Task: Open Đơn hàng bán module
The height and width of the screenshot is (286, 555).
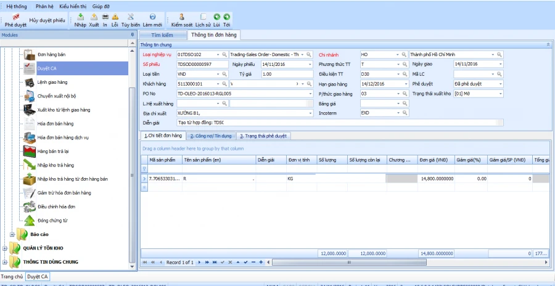Action: [x=51, y=54]
